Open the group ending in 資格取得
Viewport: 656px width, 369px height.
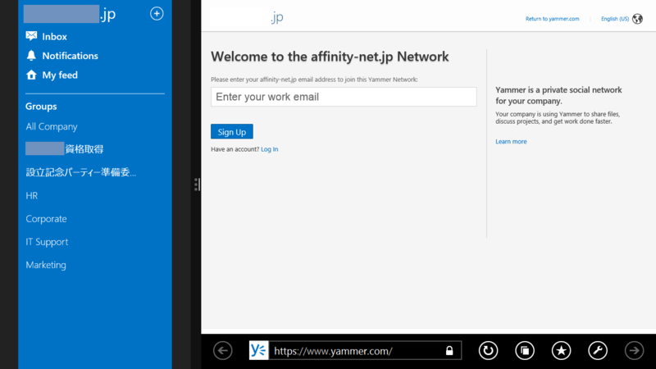click(x=65, y=149)
